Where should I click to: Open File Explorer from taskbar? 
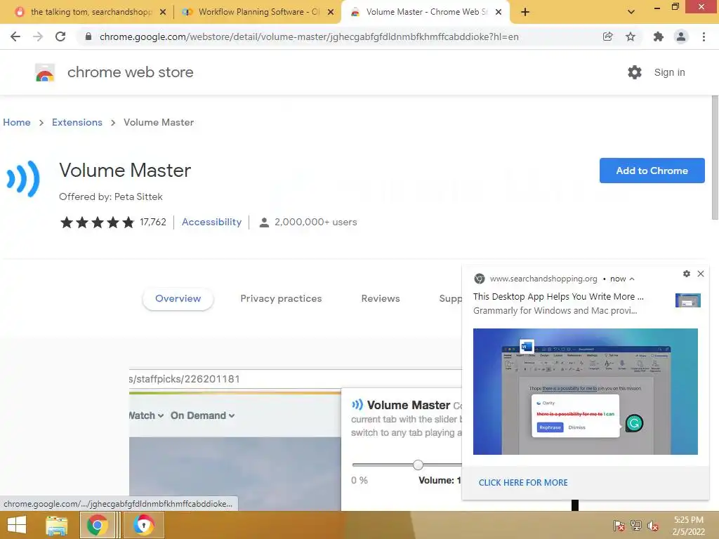(x=56, y=525)
